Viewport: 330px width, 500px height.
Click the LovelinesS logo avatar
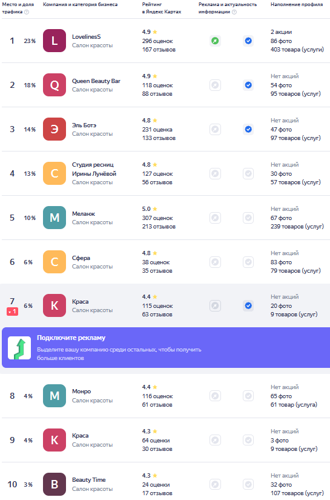54,41
